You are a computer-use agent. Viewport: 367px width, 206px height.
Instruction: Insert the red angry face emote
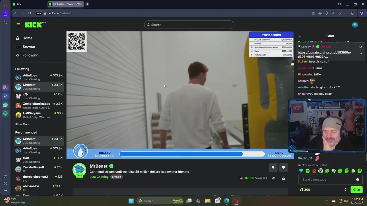point(314,171)
